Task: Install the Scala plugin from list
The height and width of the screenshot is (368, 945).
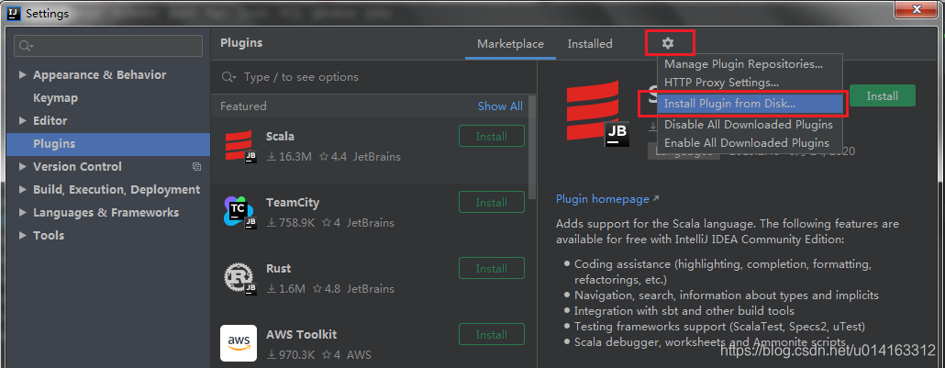Action: [492, 137]
